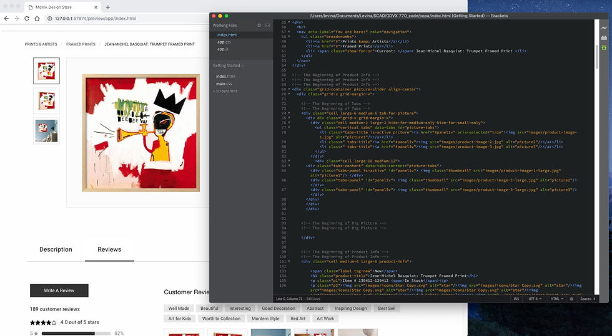Select the MoMA Design Store browser tab
The height and width of the screenshot is (336, 612).
point(62,7)
